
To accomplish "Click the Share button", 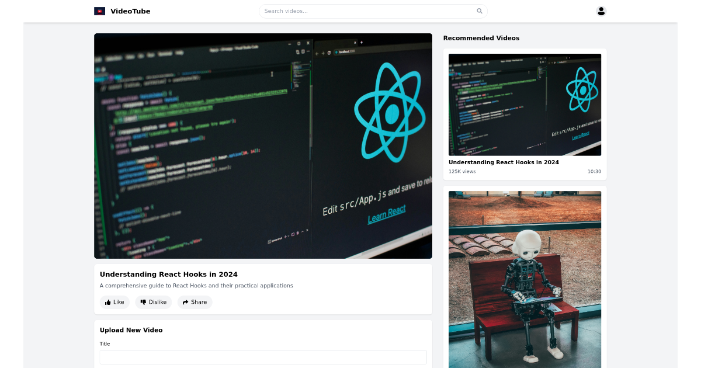I will pos(195,302).
